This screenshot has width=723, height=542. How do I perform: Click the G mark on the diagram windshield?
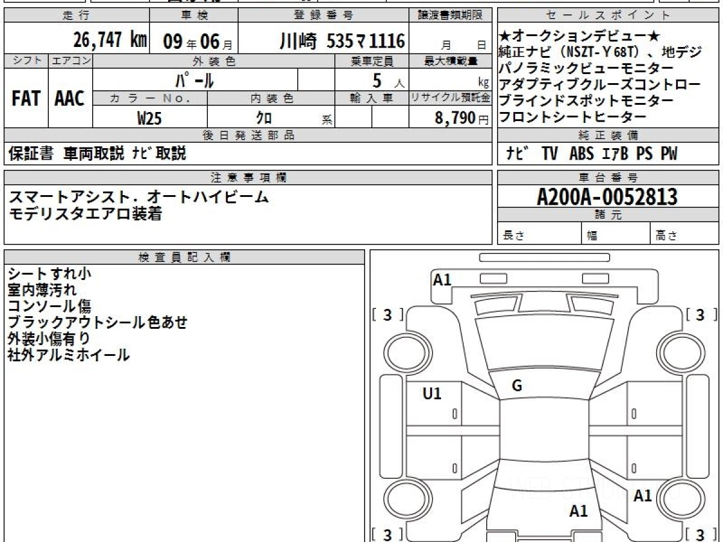point(517,386)
